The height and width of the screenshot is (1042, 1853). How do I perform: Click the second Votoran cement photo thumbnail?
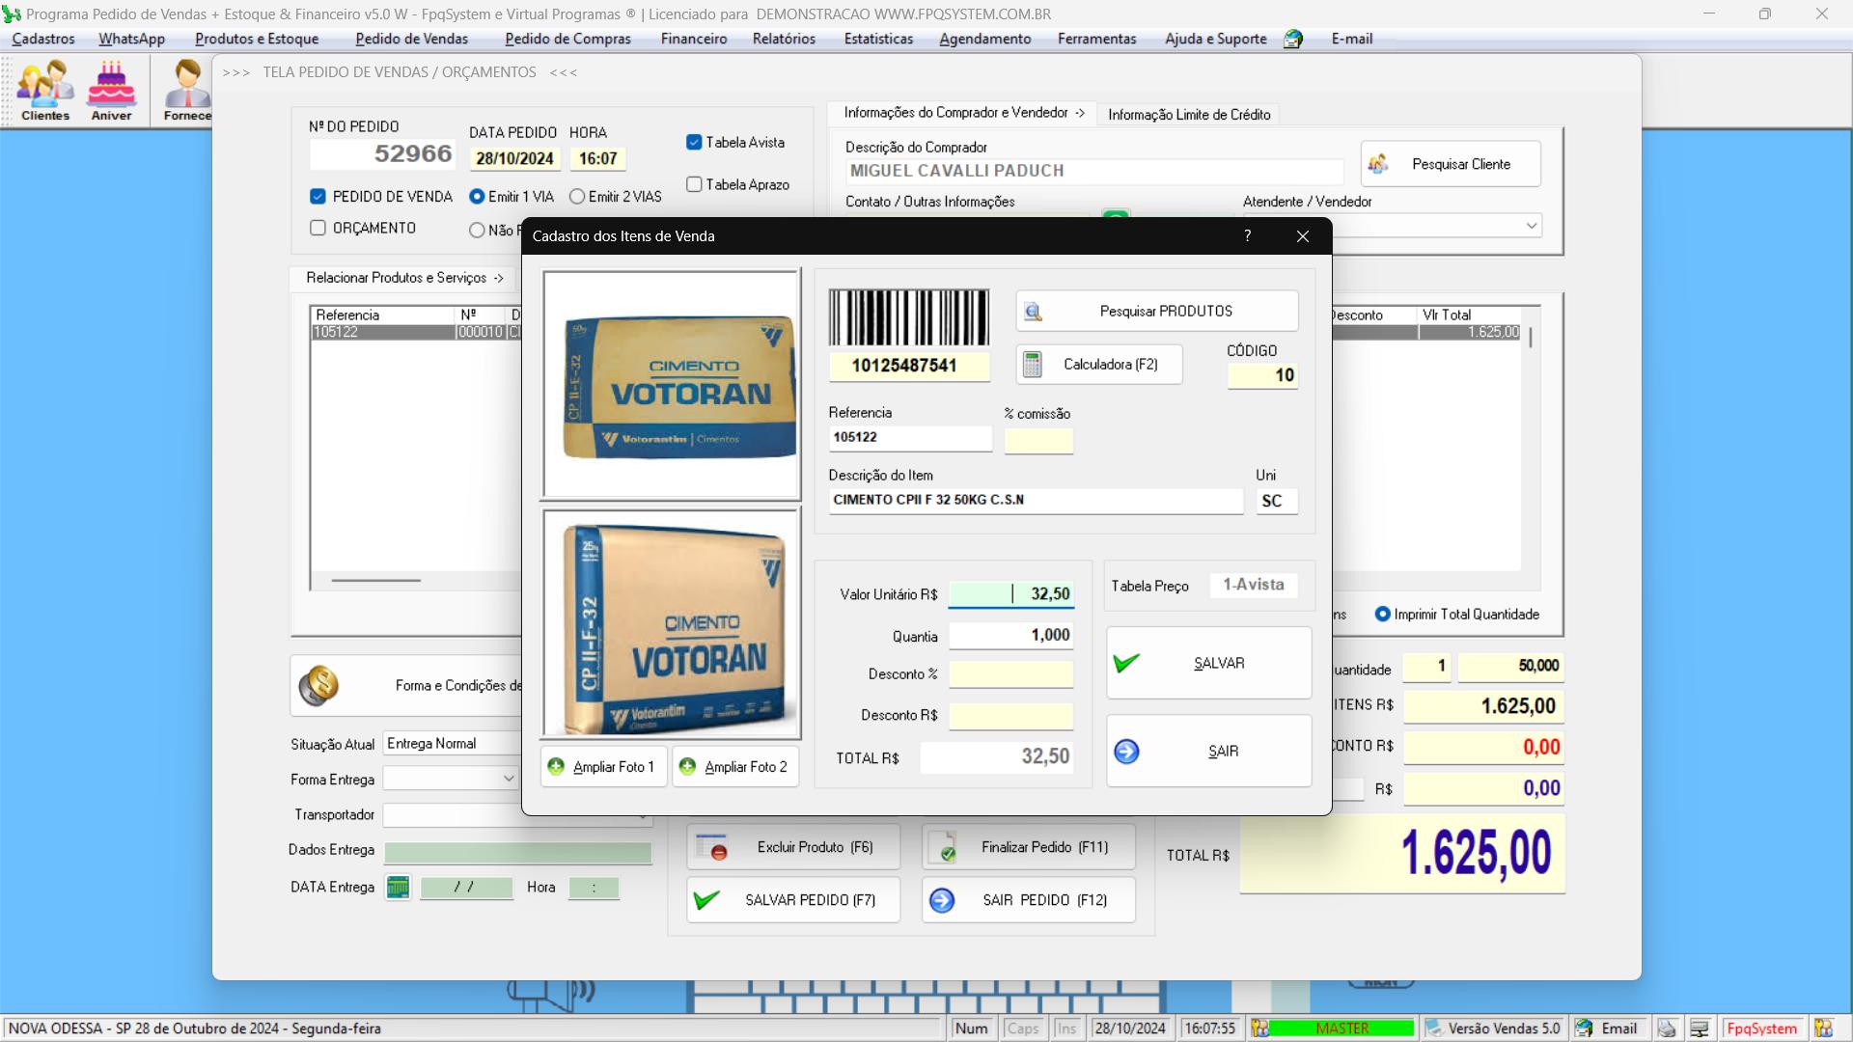coord(672,623)
